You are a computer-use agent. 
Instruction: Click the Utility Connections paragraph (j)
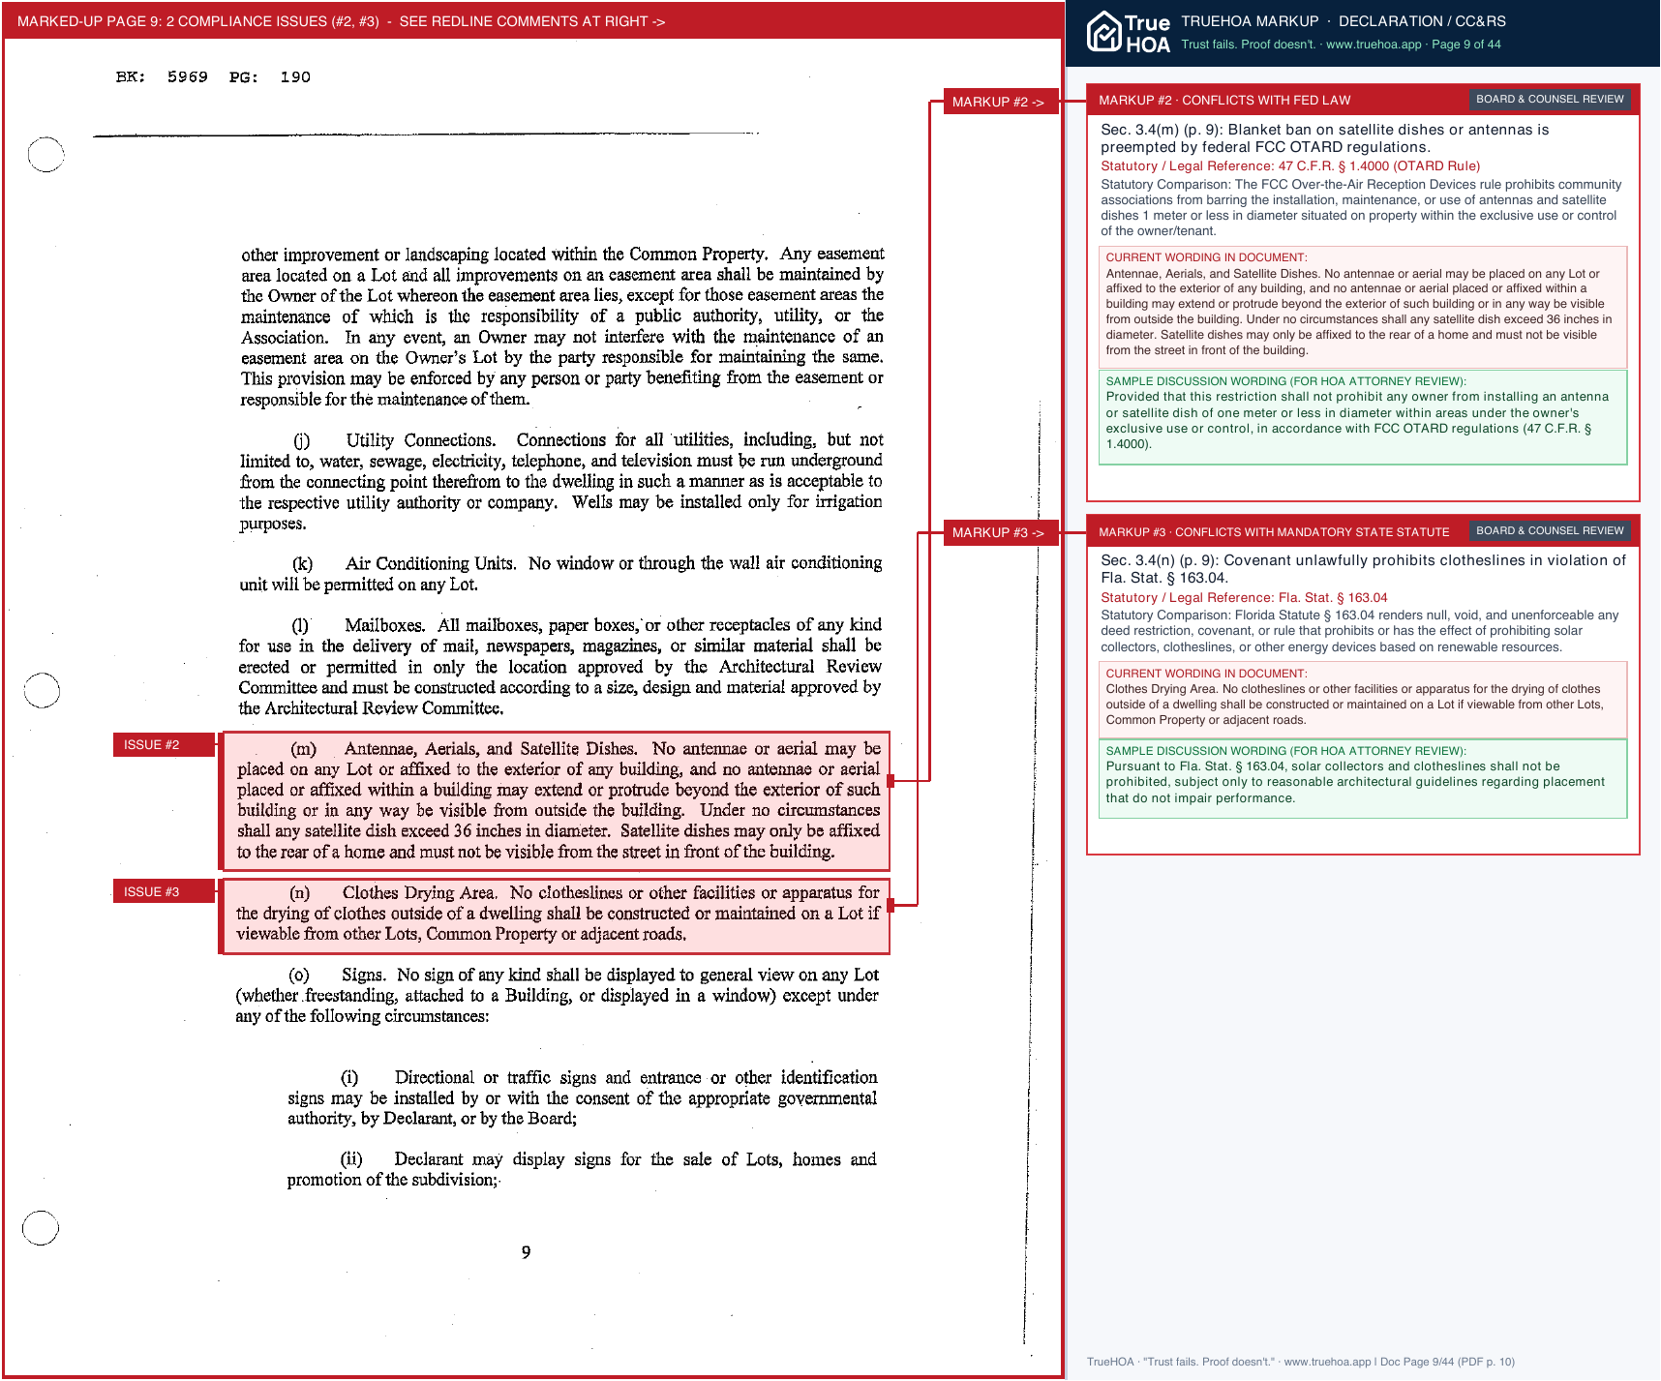tap(561, 481)
